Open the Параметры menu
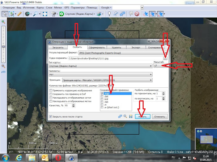Screen dimensions: 217x162 [x=78, y=8]
